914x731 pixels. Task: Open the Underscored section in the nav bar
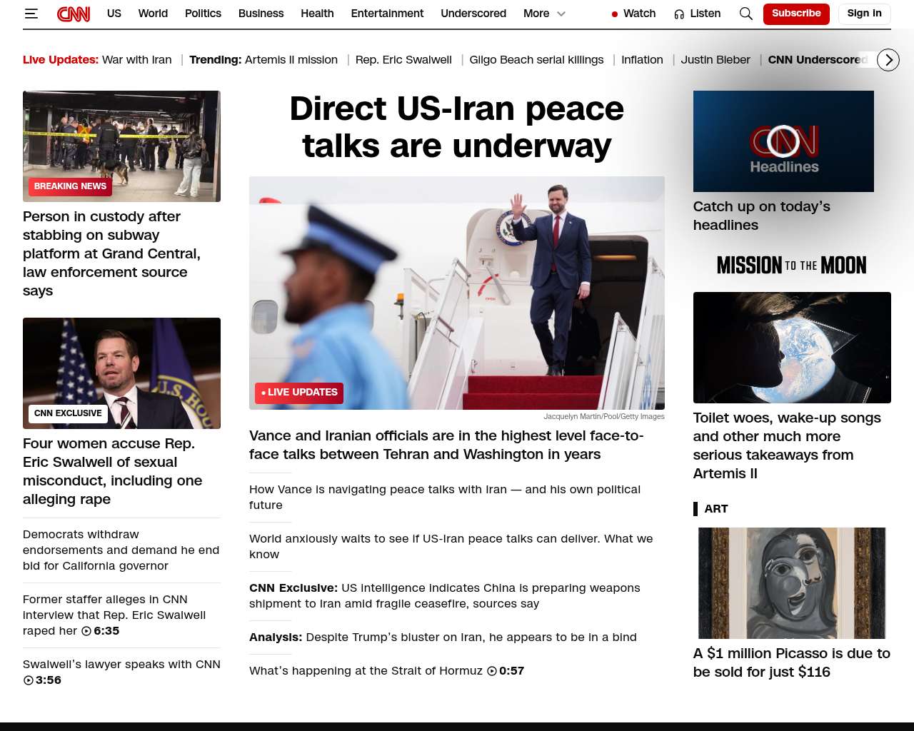click(473, 14)
